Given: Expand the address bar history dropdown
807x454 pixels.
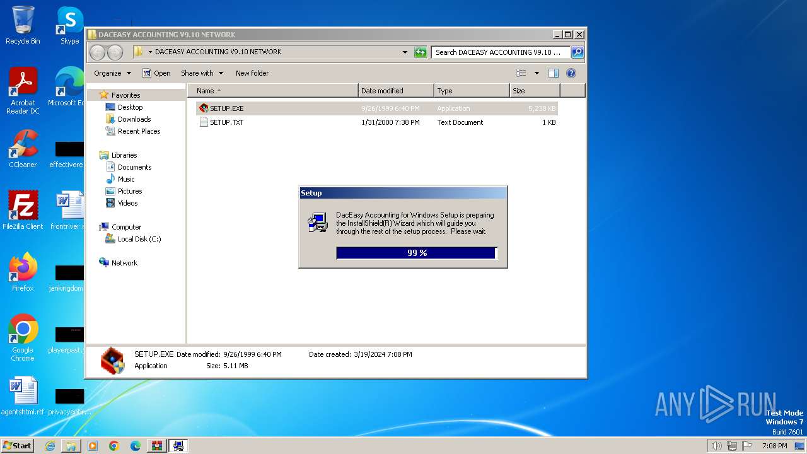Looking at the screenshot, I should point(405,52).
